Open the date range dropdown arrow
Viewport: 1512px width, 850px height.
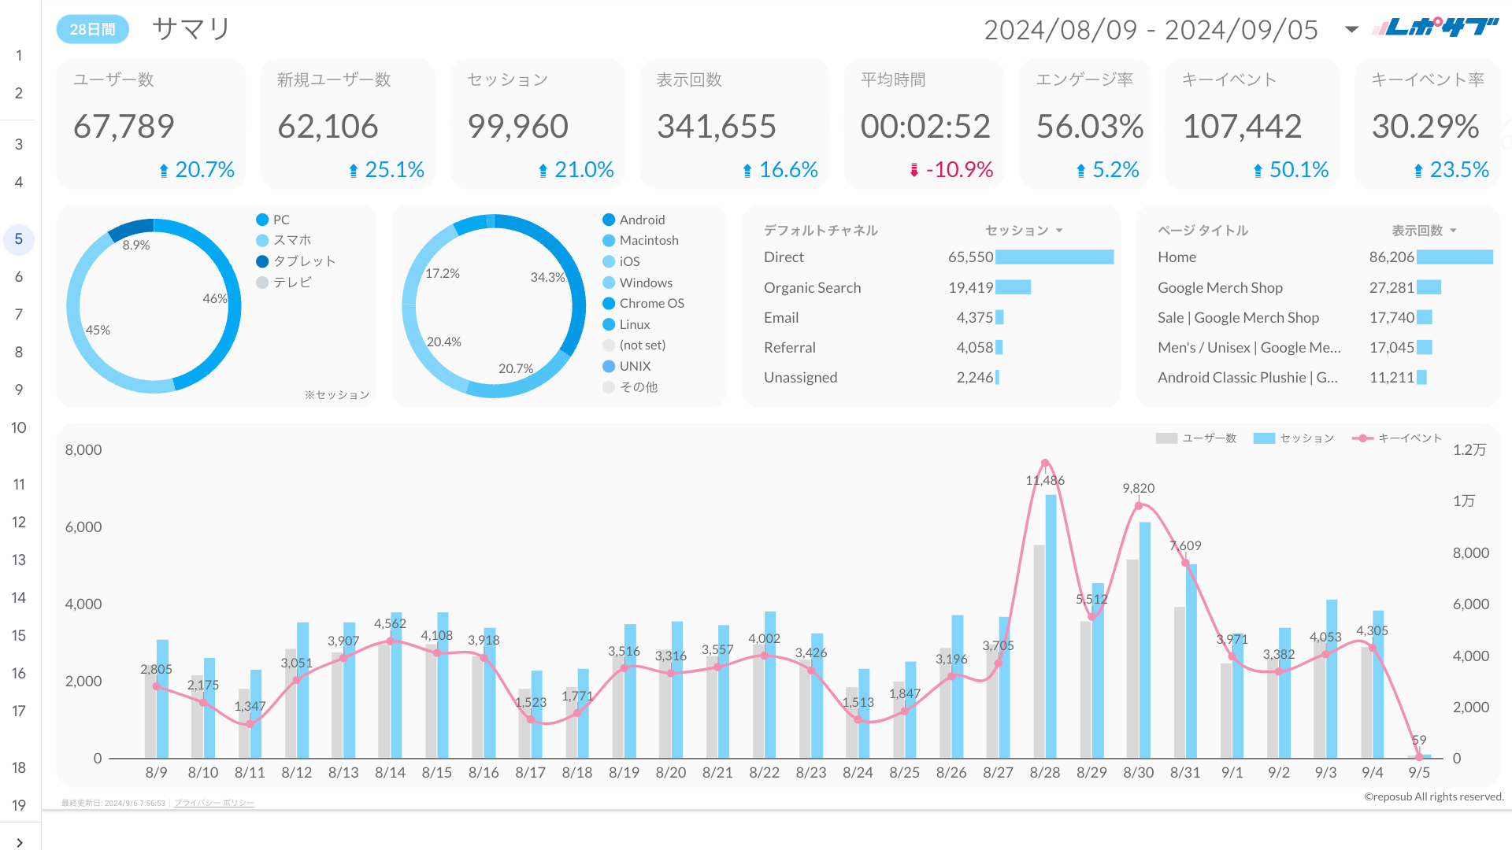(1351, 29)
